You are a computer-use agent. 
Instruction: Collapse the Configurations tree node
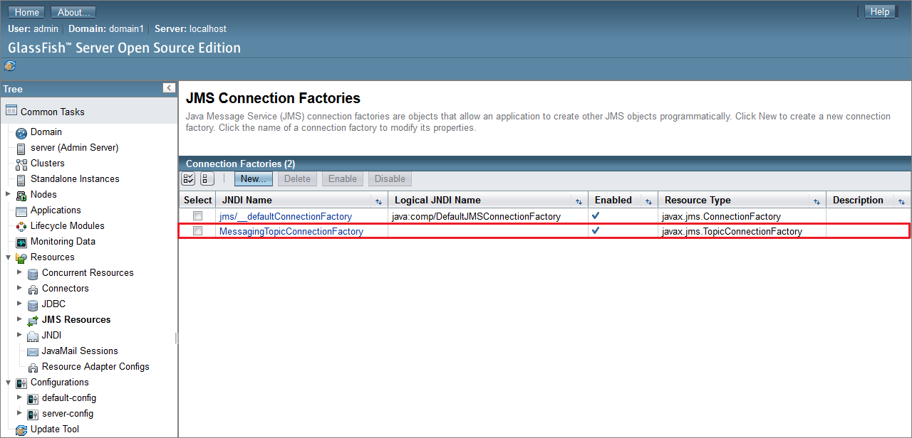tap(8, 382)
